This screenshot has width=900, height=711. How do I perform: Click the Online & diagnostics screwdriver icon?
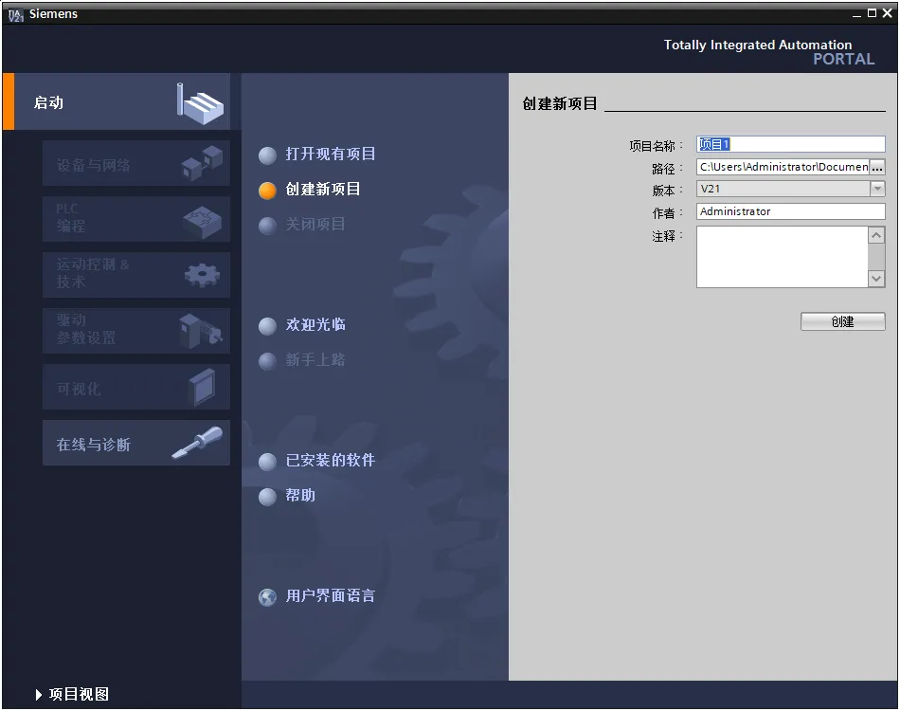point(197,443)
